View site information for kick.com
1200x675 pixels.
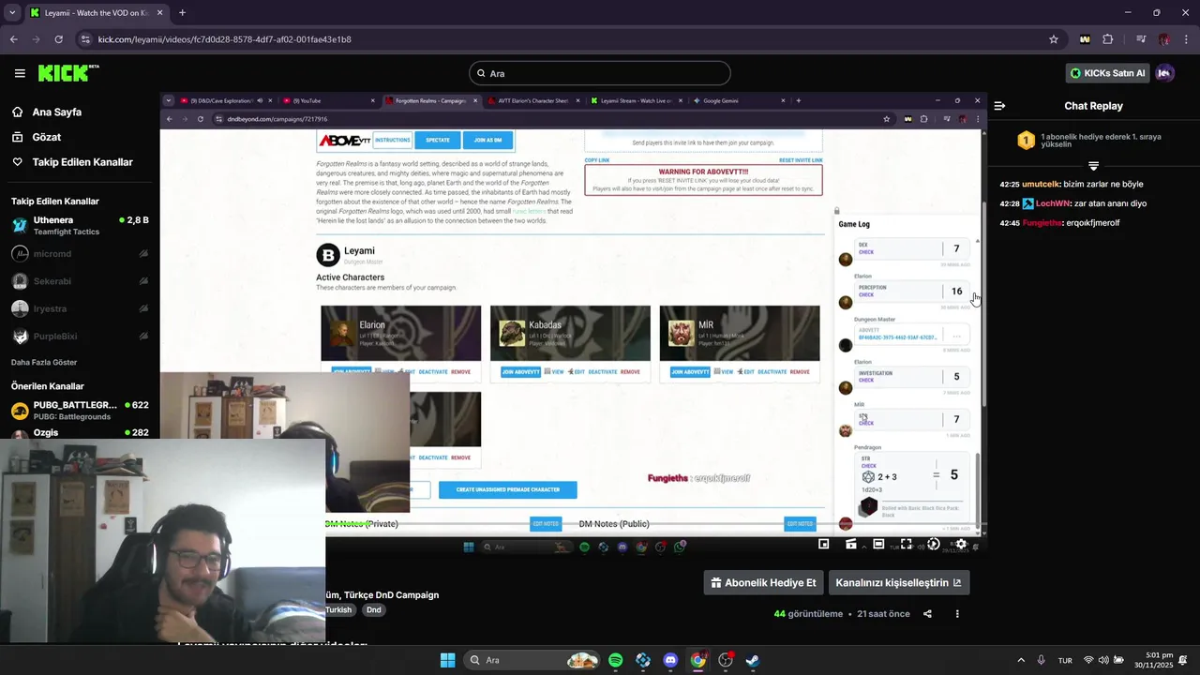tap(86, 39)
